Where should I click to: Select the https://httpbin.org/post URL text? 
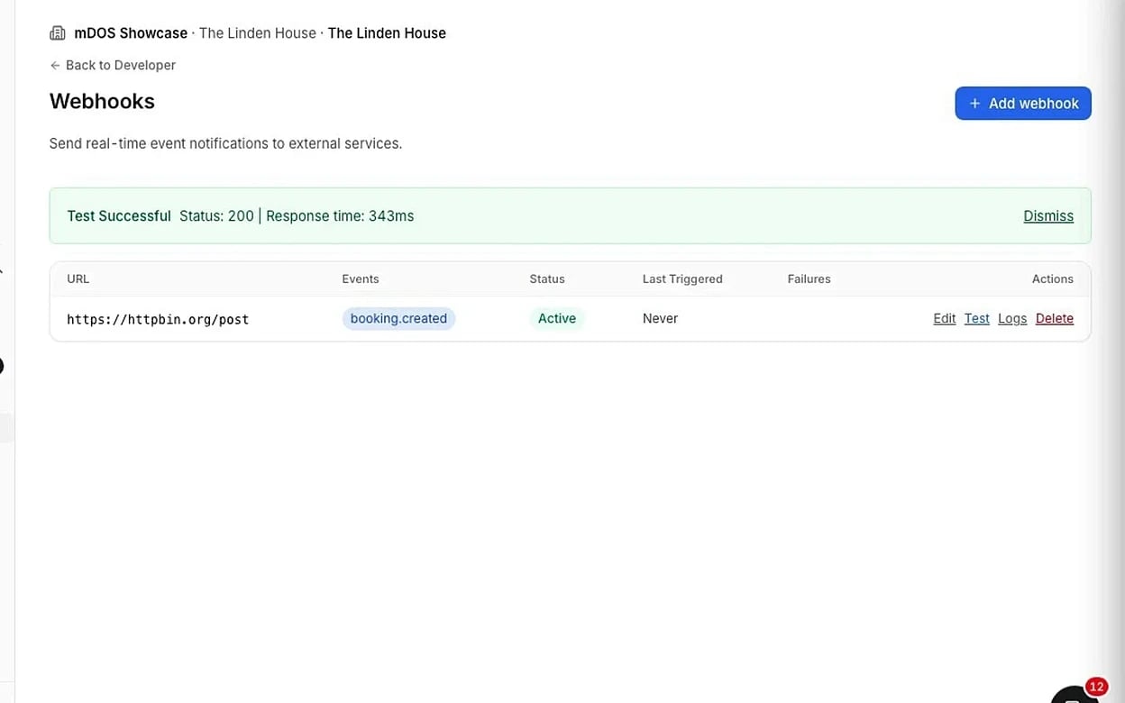(x=158, y=319)
